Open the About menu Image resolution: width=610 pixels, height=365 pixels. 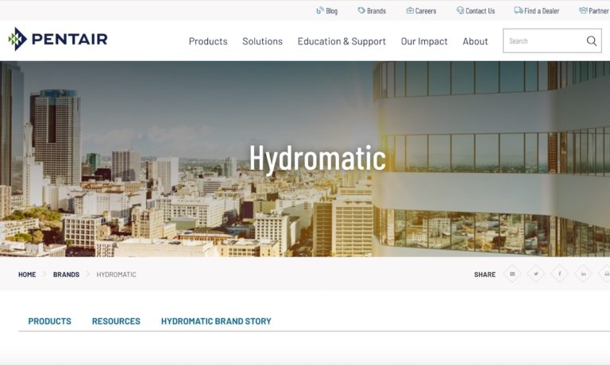(475, 41)
